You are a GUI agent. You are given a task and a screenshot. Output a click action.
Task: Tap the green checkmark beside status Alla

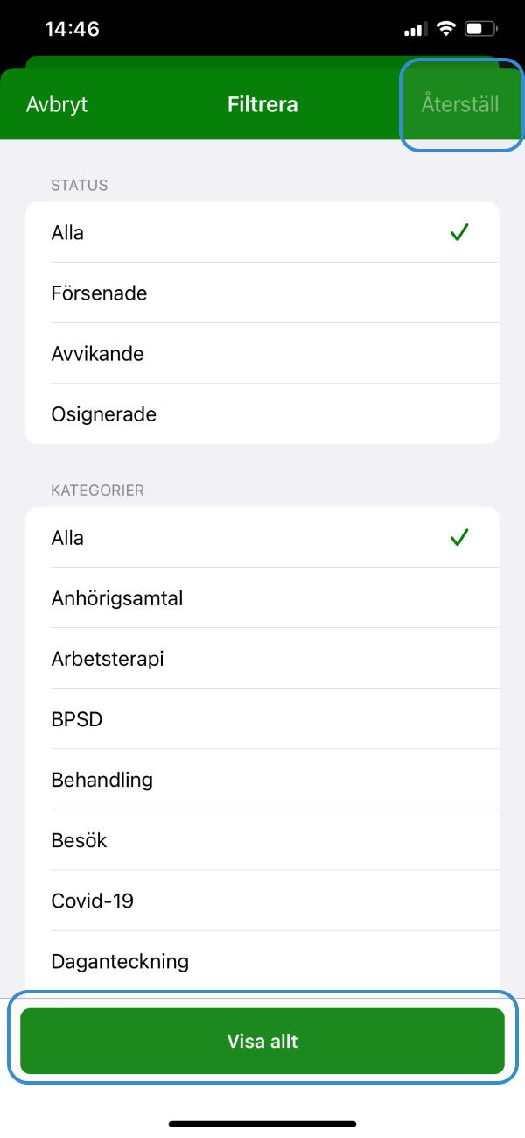[459, 232]
